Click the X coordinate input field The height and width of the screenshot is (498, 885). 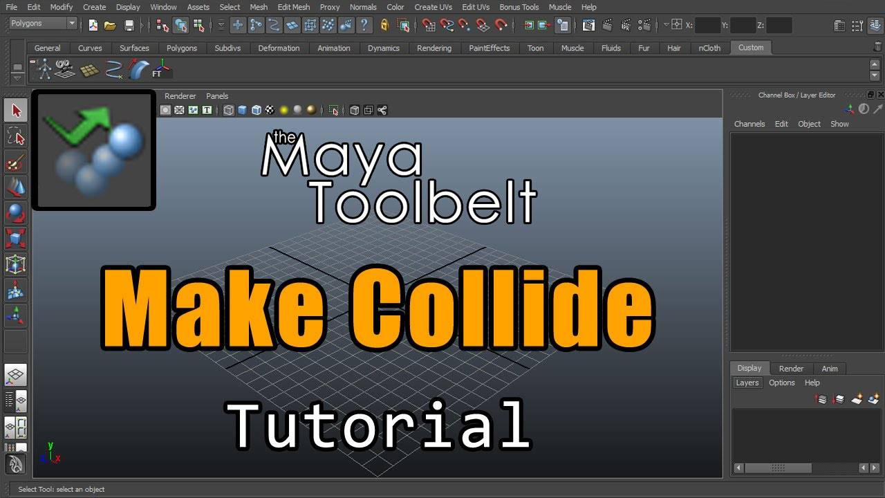(x=707, y=25)
